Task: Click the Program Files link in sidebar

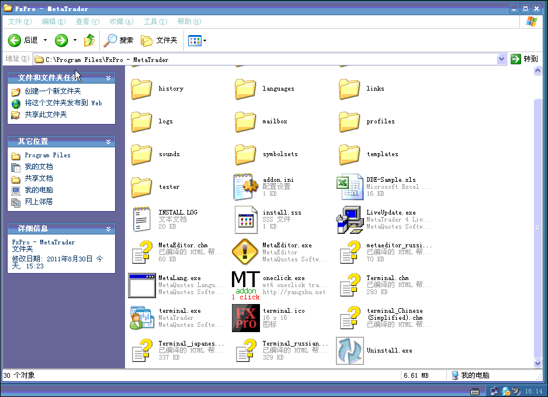Action: click(47, 155)
